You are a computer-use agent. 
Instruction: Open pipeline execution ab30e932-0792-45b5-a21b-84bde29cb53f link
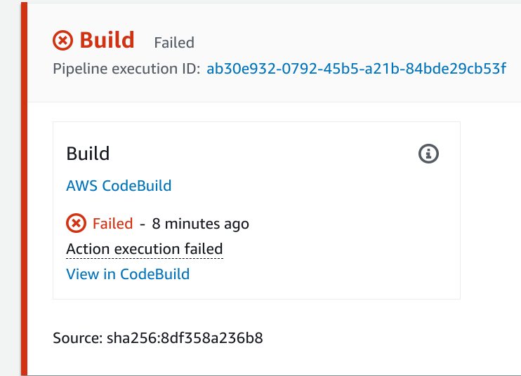pyautogui.click(x=356, y=69)
